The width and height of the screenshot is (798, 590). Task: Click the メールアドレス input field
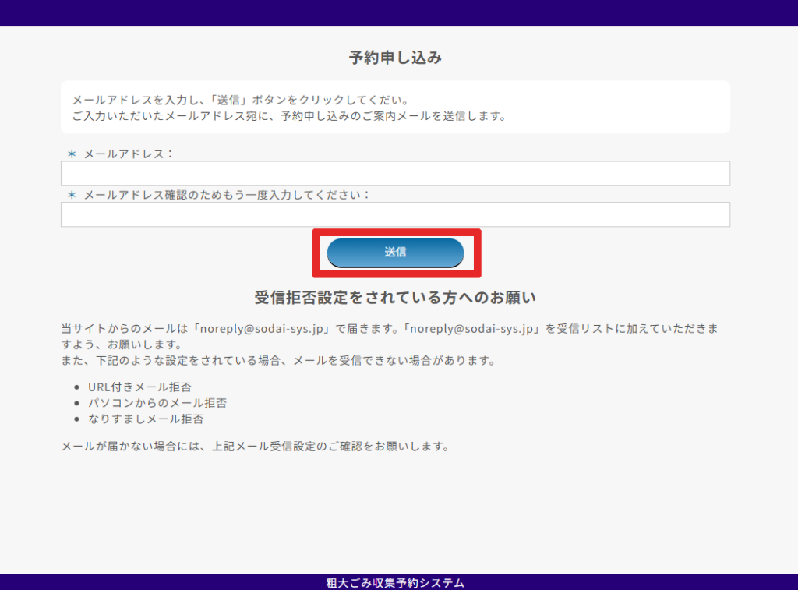[x=395, y=174]
